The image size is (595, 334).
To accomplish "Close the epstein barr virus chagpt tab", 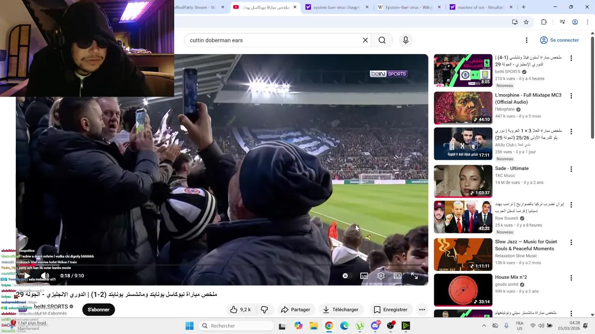I will [x=367, y=7].
